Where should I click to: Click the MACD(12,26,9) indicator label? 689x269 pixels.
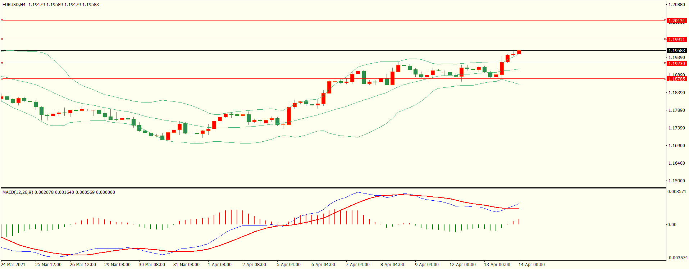[18, 192]
